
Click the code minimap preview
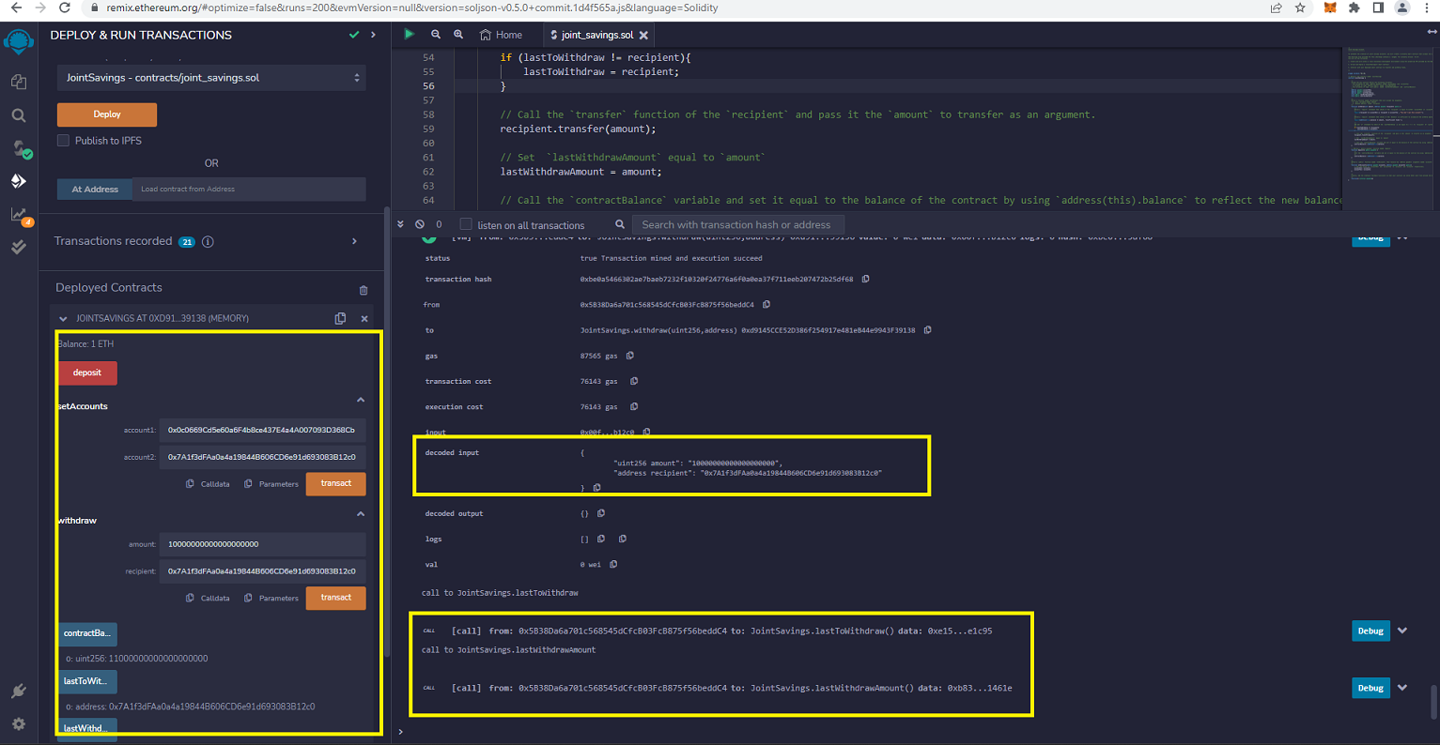point(1389,127)
